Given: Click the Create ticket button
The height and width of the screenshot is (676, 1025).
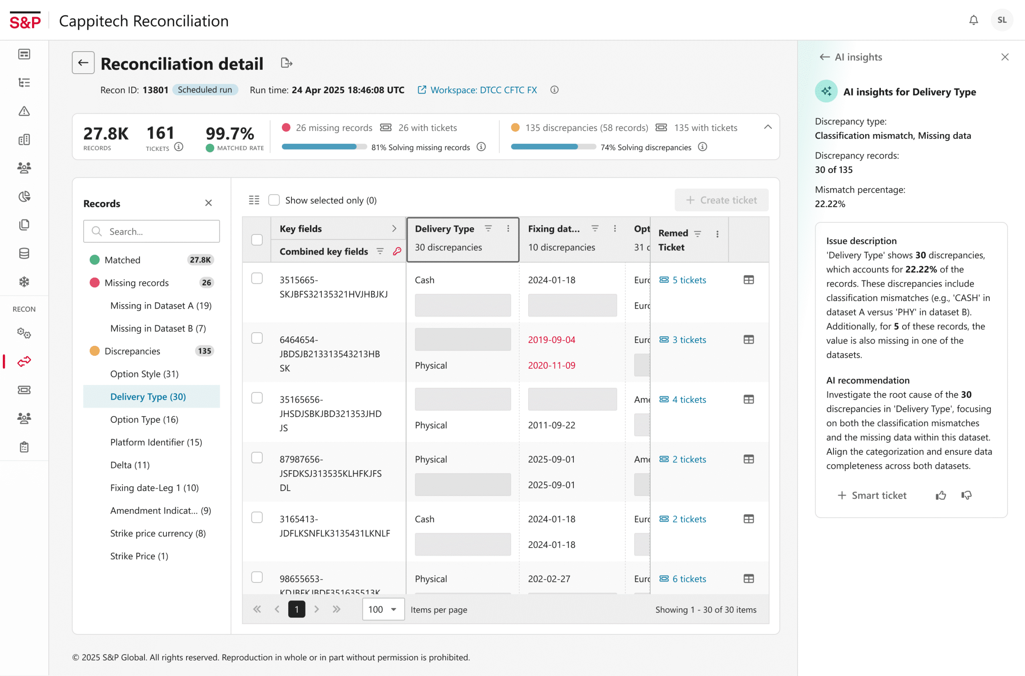Looking at the screenshot, I should pos(722,200).
